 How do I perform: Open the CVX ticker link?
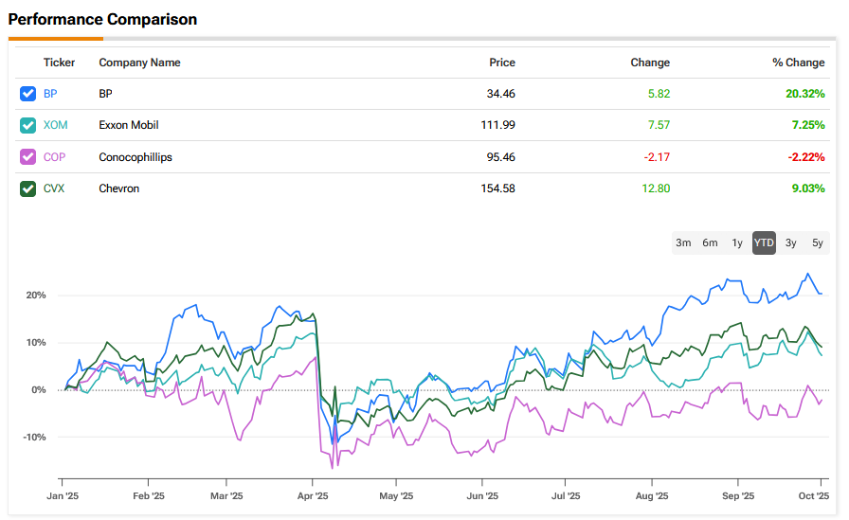point(54,188)
